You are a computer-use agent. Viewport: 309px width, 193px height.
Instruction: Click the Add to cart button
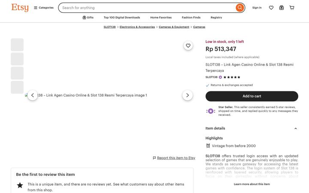(x=251, y=96)
